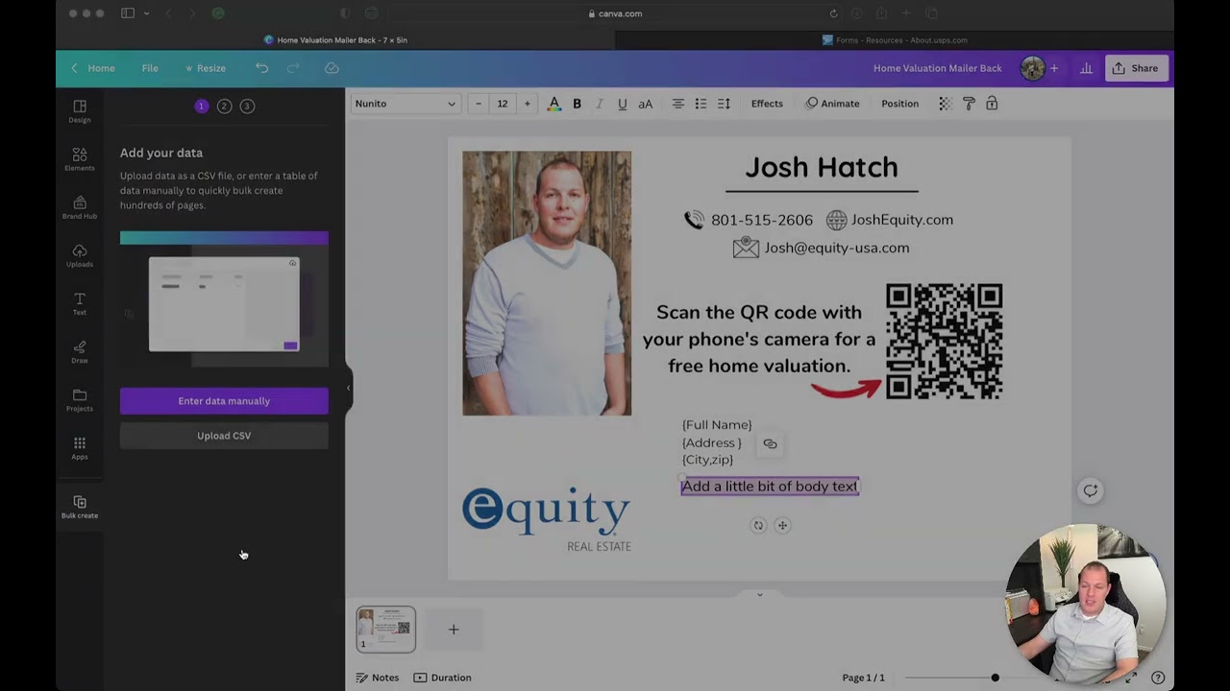The image size is (1230, 691).
Task: Hide the page thumbnails with chevron
Action: [x=759, y=595]
